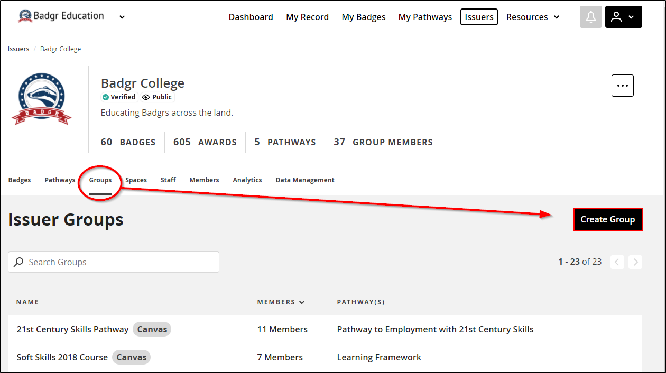The image size is (666, 373).
Task: Click the Issuer Groups heading
Action: 66,219
